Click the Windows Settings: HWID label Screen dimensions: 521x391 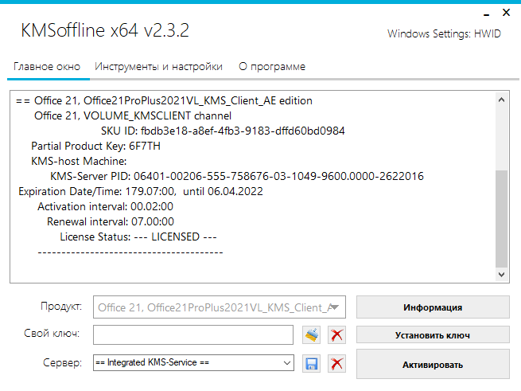445,34
